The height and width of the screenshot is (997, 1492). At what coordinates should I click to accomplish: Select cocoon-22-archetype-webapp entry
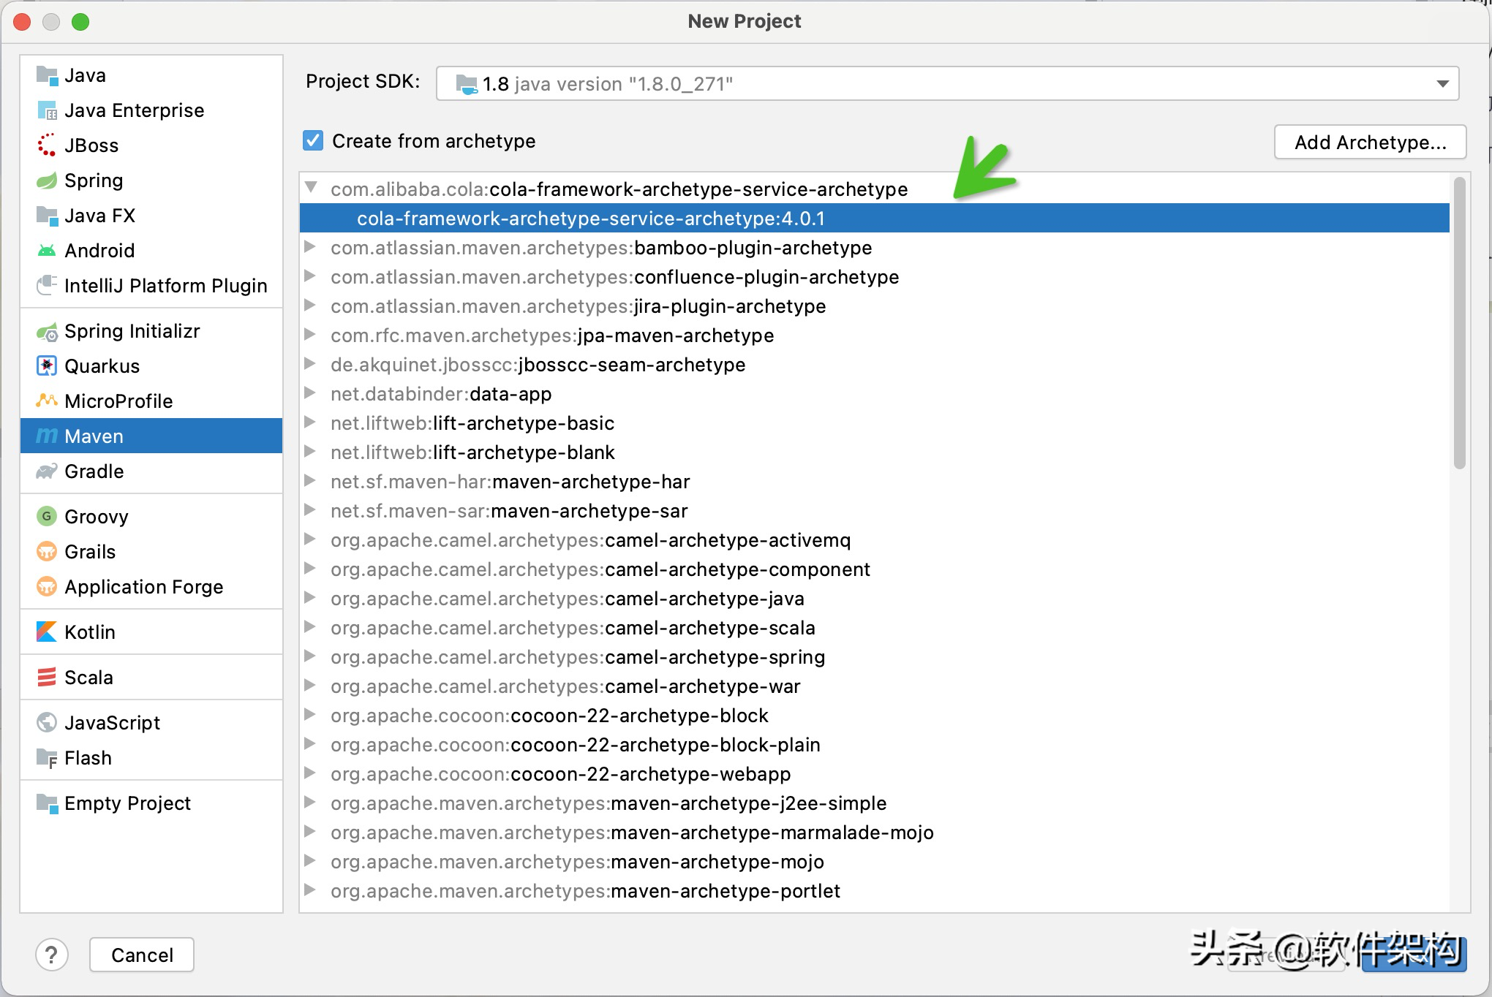(874, 774)
